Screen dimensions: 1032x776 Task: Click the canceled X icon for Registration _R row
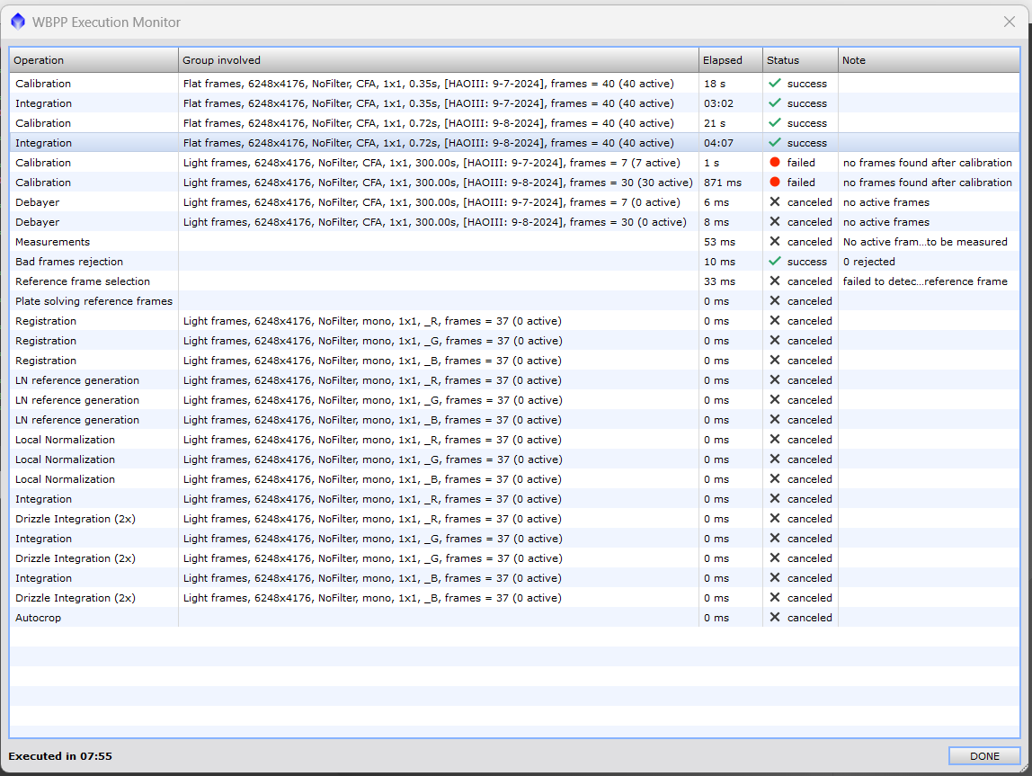(x=775, y=320)
